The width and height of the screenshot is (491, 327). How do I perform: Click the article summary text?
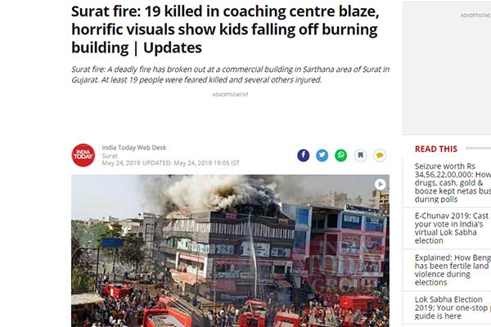tap(230, 74)
